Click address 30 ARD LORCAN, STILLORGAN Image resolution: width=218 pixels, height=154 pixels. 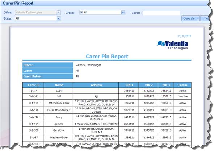tap(96, 110)
